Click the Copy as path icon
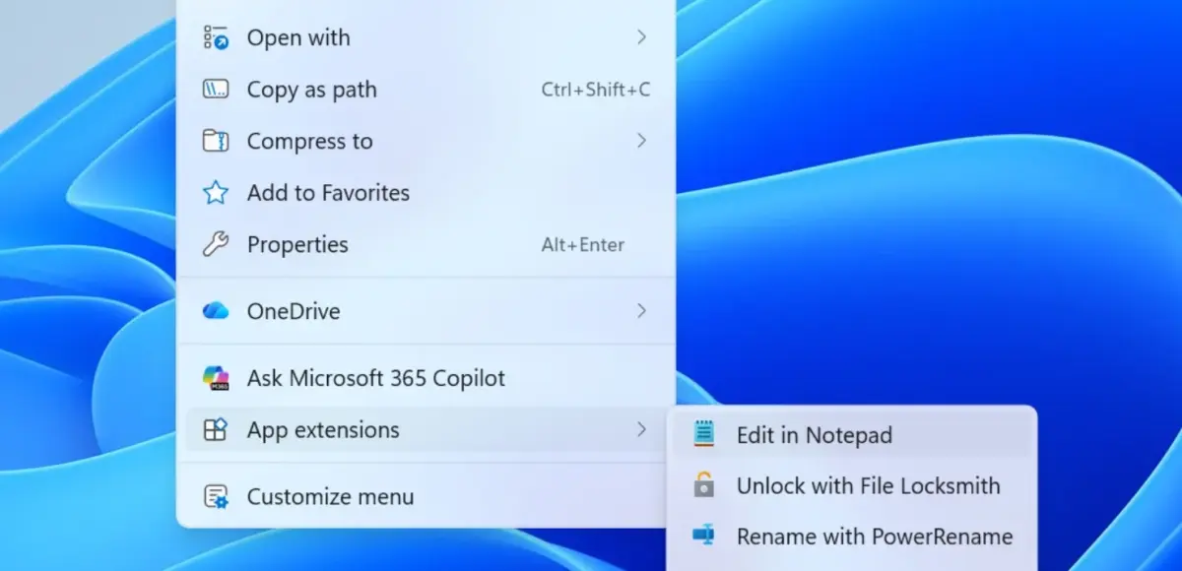 point(216,90)
